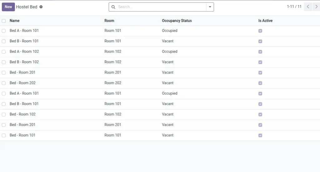Viewport: 320px width, 172px height.
Task: Sort list by Room column header
Action: 109,21
